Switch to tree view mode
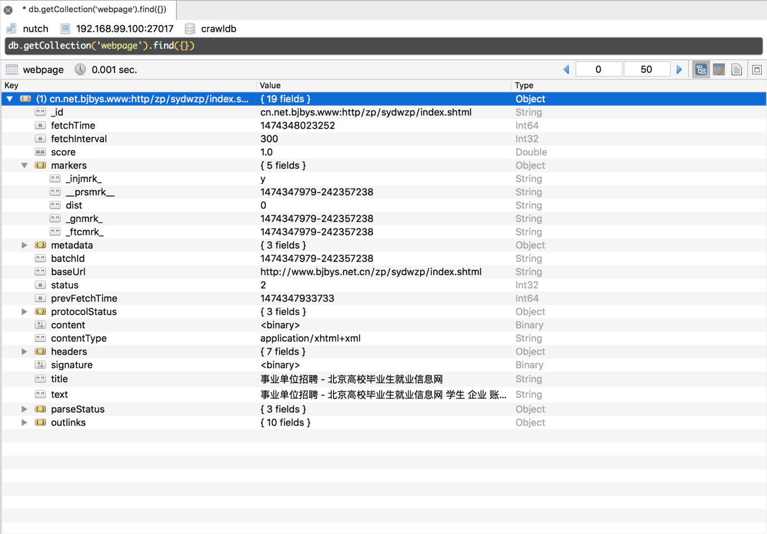Viewport: 767px width, 534px height. pyautogui.click(x=701, y=69)
